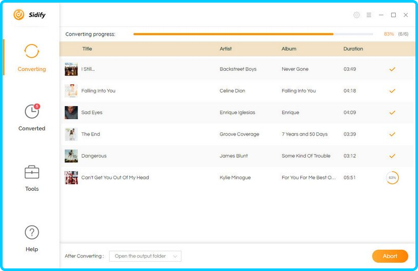Select the Converted tab label

(32, 128)
